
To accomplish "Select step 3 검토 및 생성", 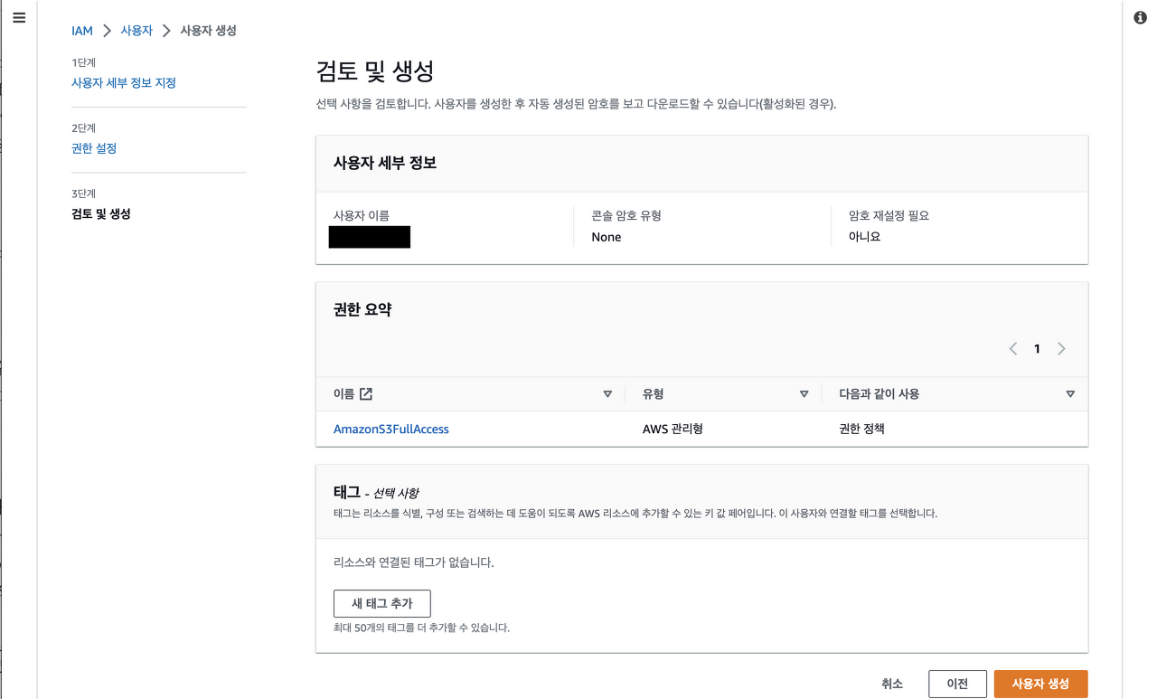I will click(x=101, y=214).
